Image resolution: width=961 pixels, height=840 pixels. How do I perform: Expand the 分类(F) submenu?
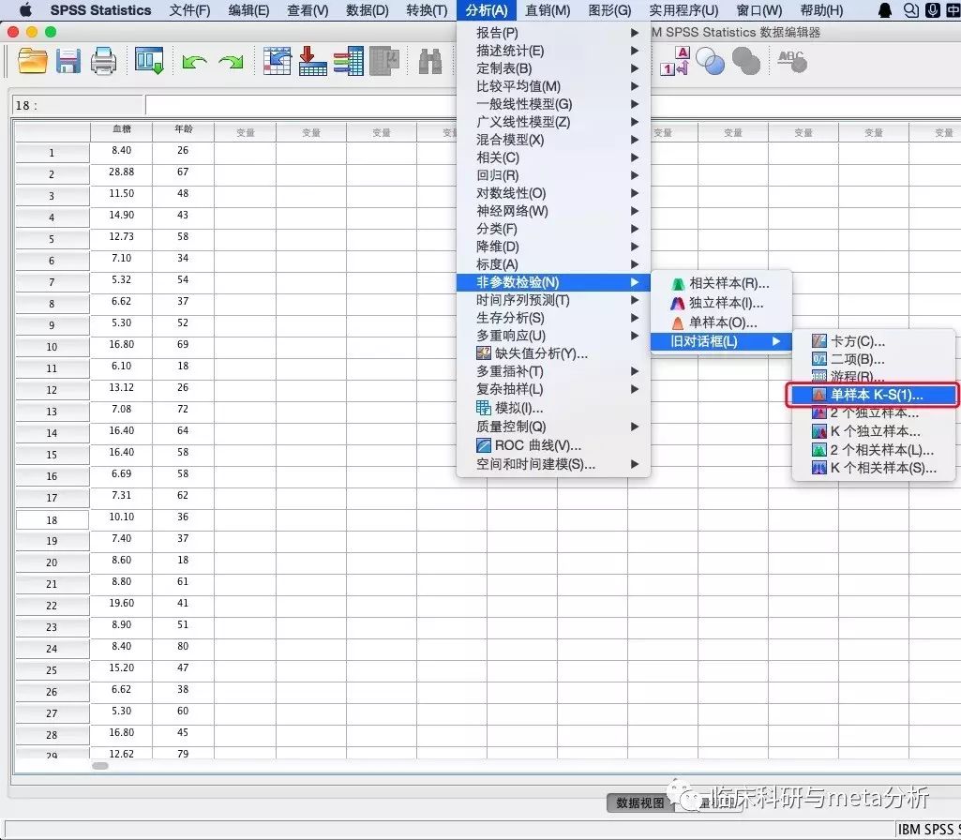pyautogui.click(x=553, y=229)
